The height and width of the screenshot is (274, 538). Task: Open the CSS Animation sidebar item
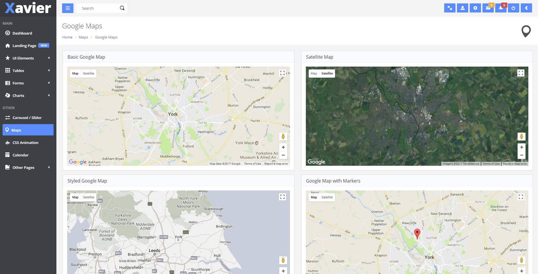28,143
